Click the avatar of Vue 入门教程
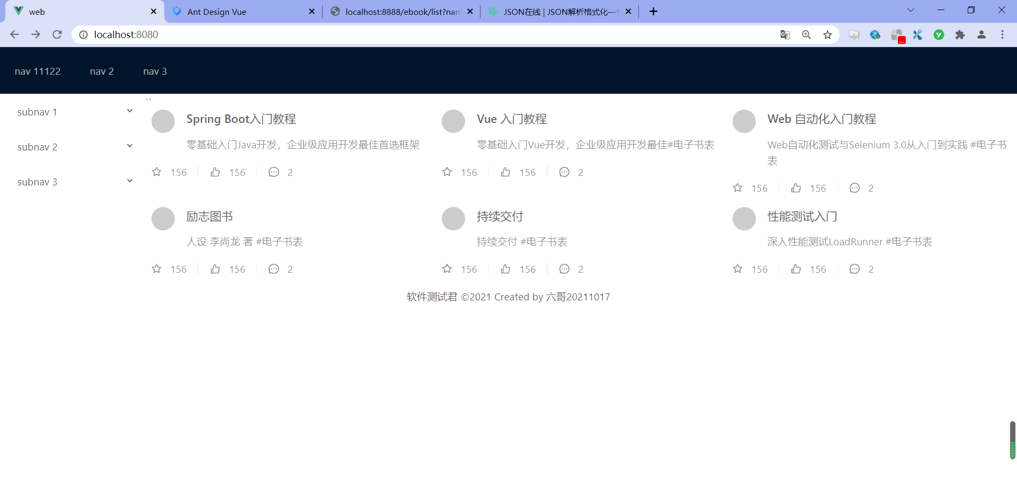 [453, 121]
